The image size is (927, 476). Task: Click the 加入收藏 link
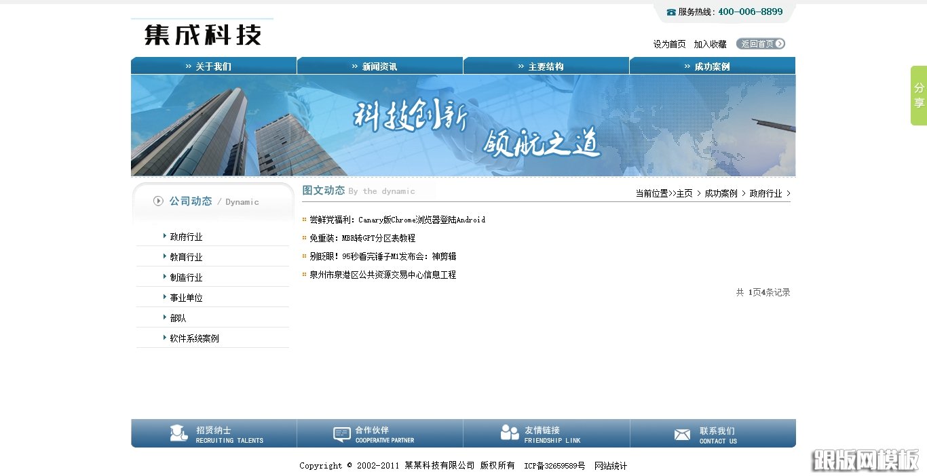(x=710, y=43)
